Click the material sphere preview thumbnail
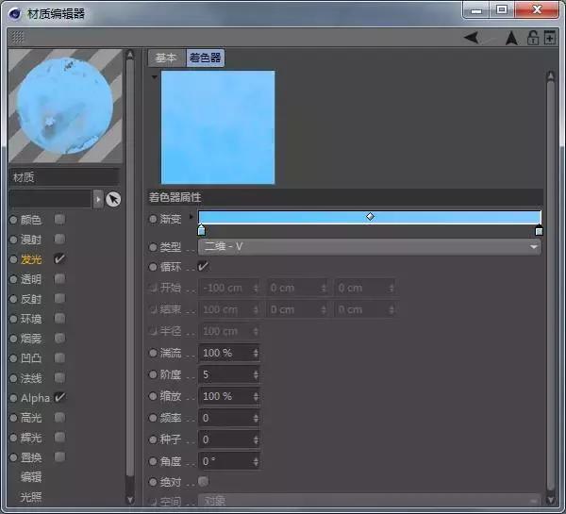The height and width of the screenshot is (514, 566). (65, 107)
